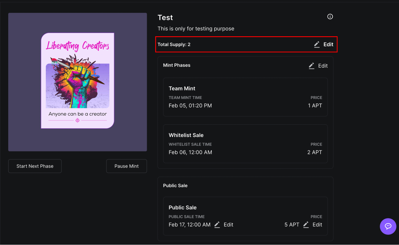Click the Edit label for Total Supply
399x245 pixels.
[328, 45]
